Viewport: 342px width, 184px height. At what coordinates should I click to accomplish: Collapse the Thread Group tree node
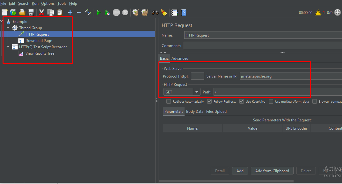[x=8, y=28]
